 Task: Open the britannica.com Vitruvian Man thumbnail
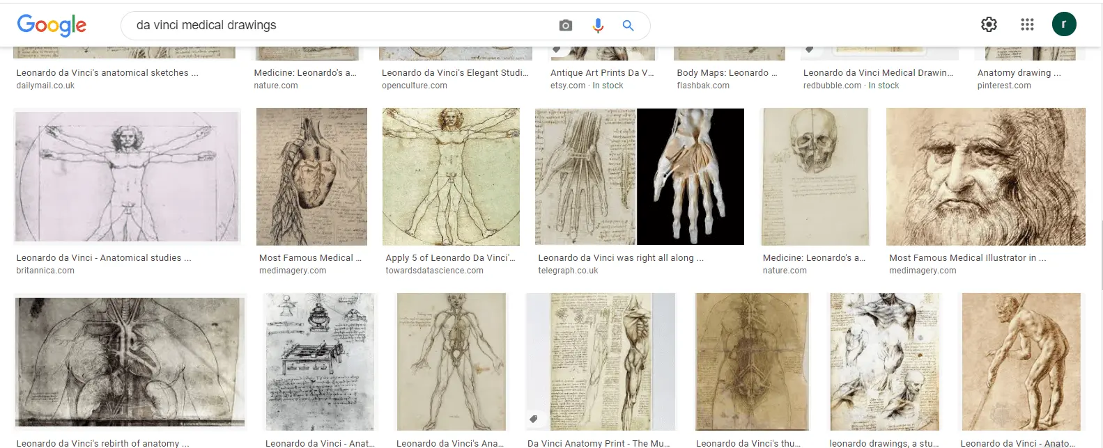pos(127,177)
